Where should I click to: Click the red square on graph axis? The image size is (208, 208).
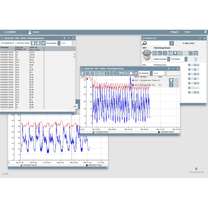[x=87, y=79]
